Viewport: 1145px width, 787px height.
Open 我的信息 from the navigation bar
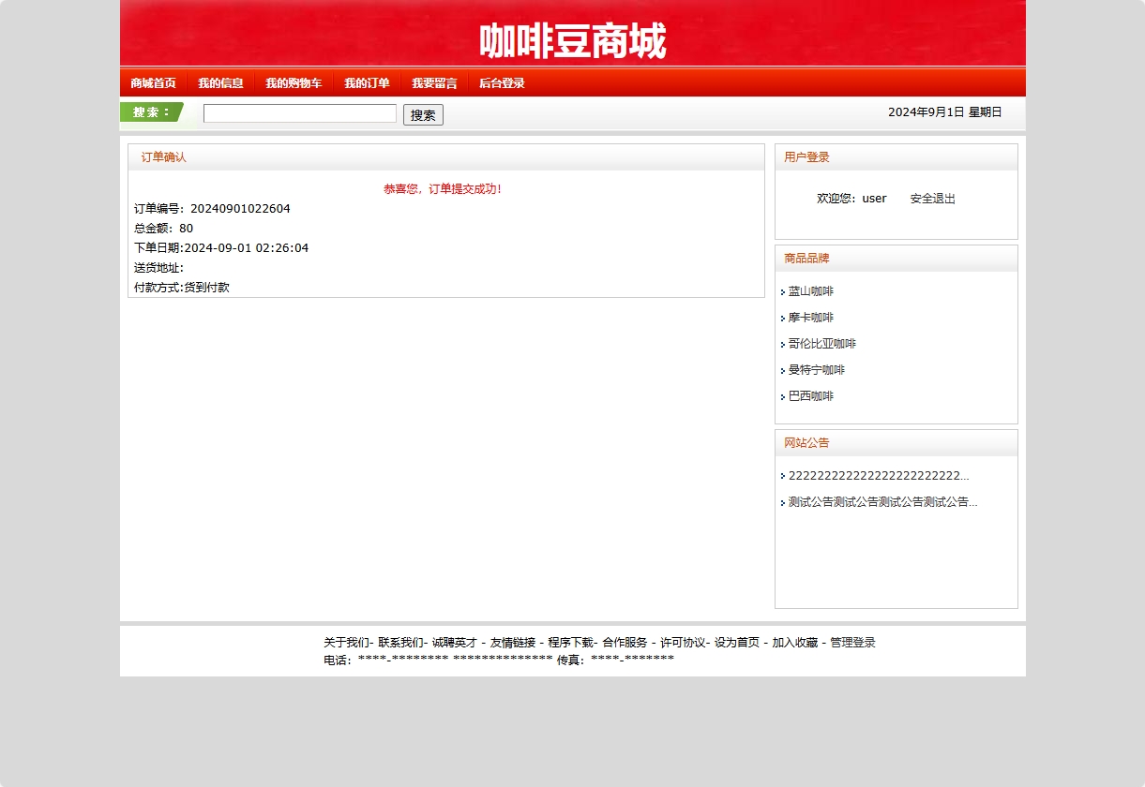(x=220, y=82)
